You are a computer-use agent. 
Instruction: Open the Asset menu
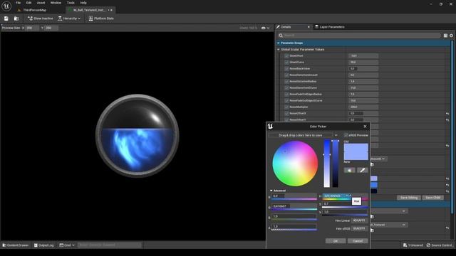41,3
